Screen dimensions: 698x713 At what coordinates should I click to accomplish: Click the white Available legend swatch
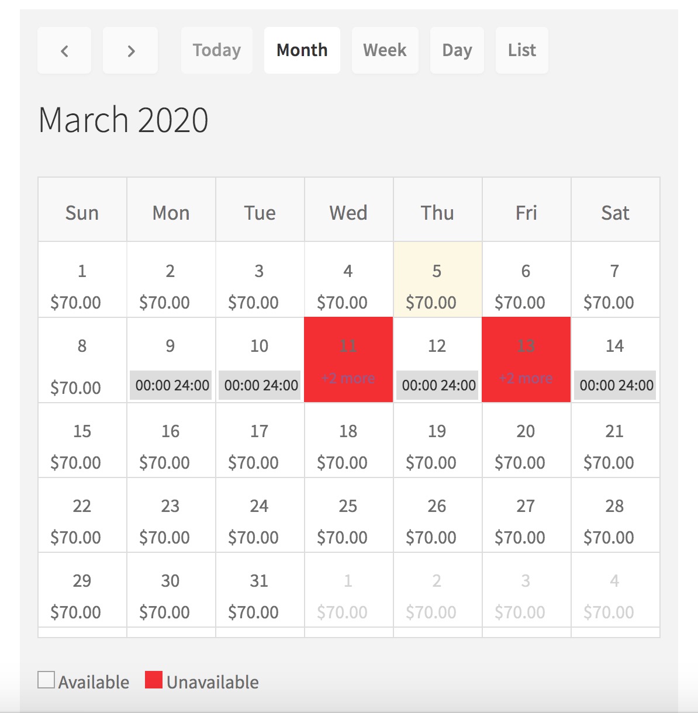coord(46,680)
